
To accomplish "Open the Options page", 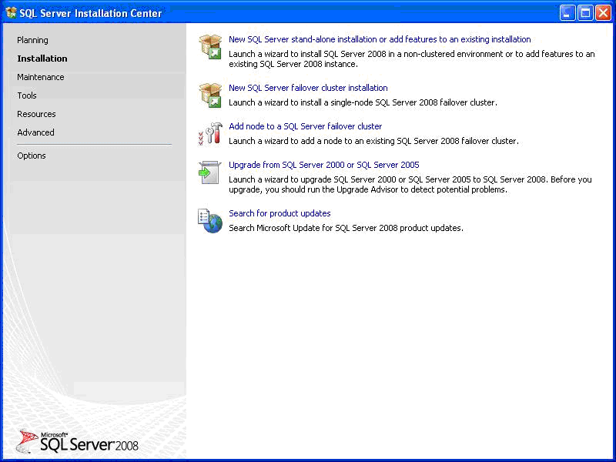I will point(32,156).
